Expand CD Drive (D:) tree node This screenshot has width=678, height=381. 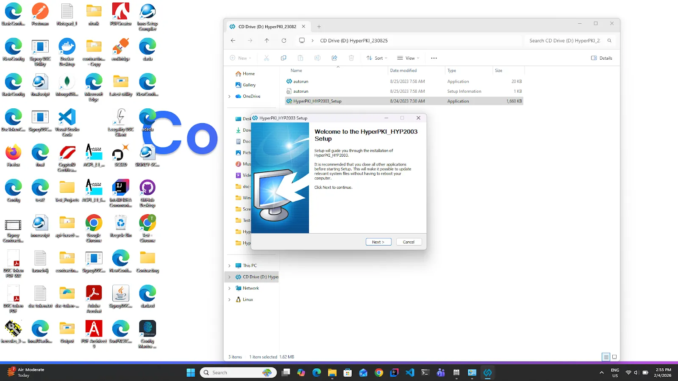[230, 277]
